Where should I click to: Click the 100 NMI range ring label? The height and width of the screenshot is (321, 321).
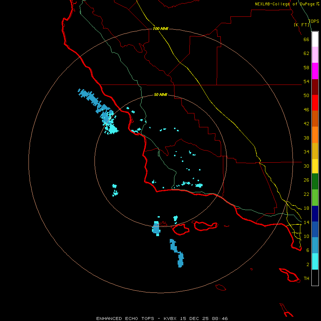pos(160,29)
